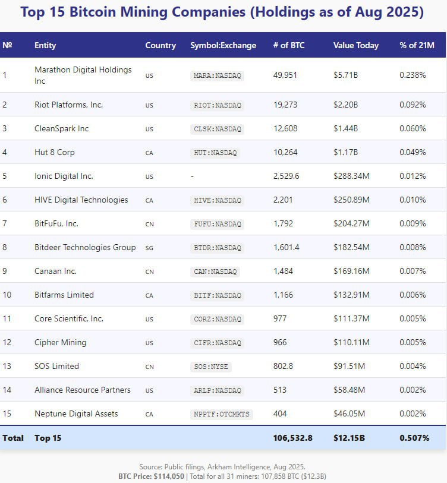Viewport: 447px width, 483px height.
Task: Click the $250.89M value cell
Action: click(351, 200)
